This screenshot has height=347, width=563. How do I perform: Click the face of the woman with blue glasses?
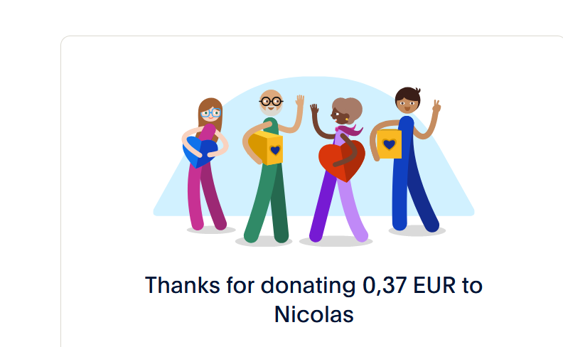click(210, 113)
